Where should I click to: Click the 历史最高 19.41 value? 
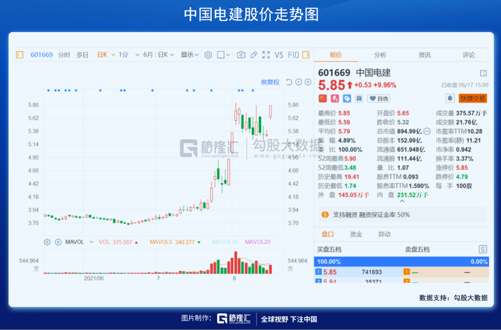(x=352, y=177)
